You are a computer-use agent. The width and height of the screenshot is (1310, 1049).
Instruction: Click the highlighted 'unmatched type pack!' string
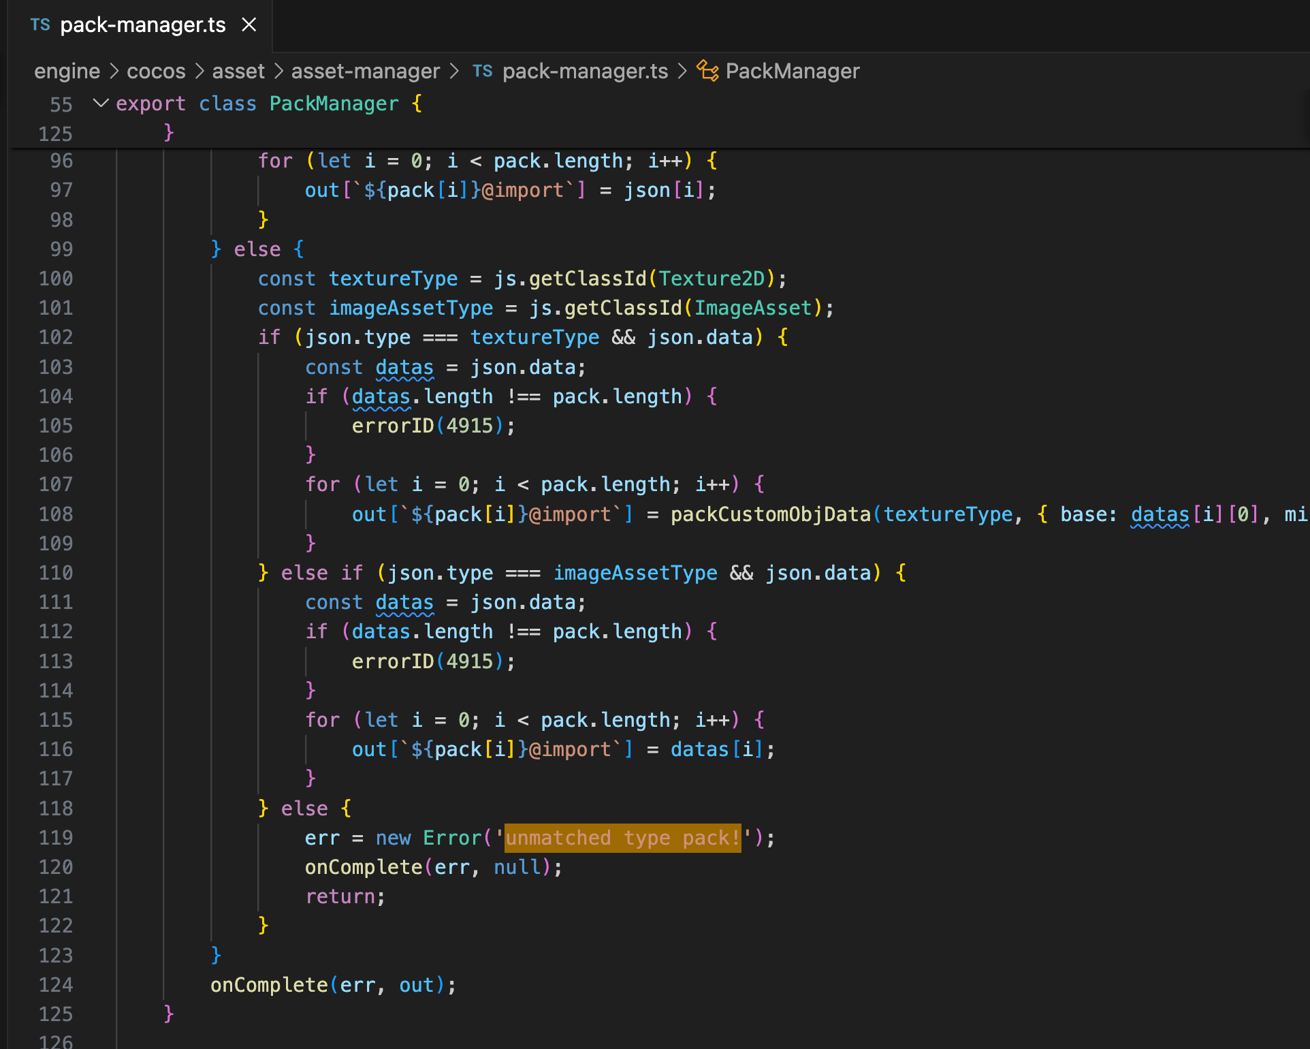click(622, 838)
